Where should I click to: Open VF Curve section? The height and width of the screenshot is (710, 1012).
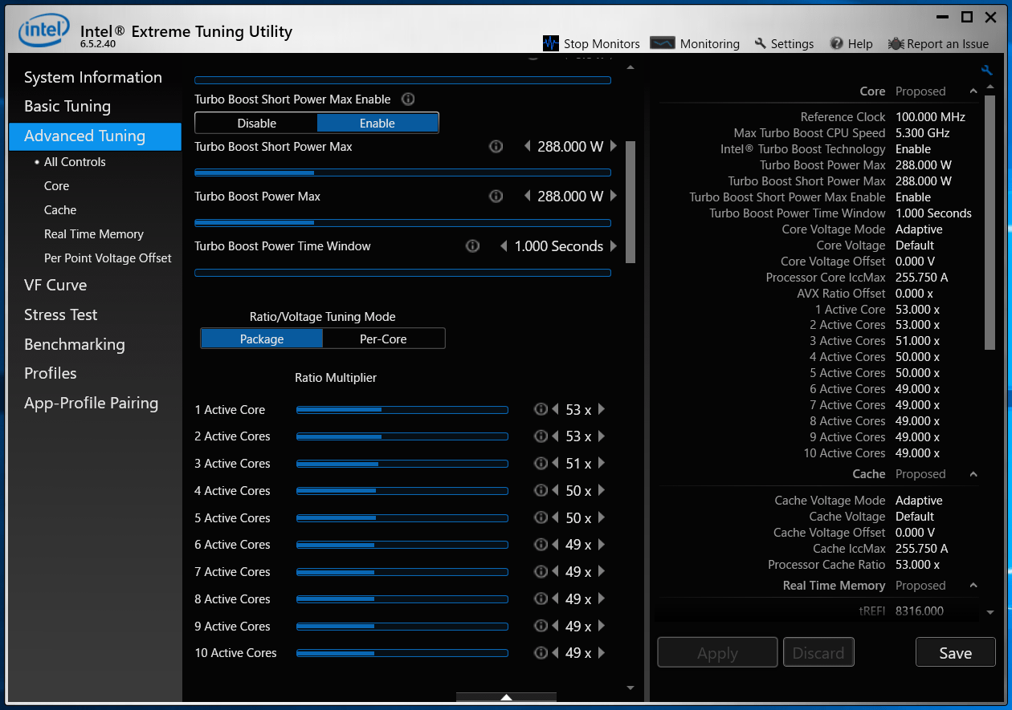(55, 285)
